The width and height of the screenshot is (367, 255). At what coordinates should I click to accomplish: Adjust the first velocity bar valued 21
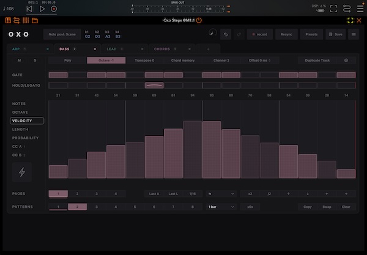click(58, 172)
